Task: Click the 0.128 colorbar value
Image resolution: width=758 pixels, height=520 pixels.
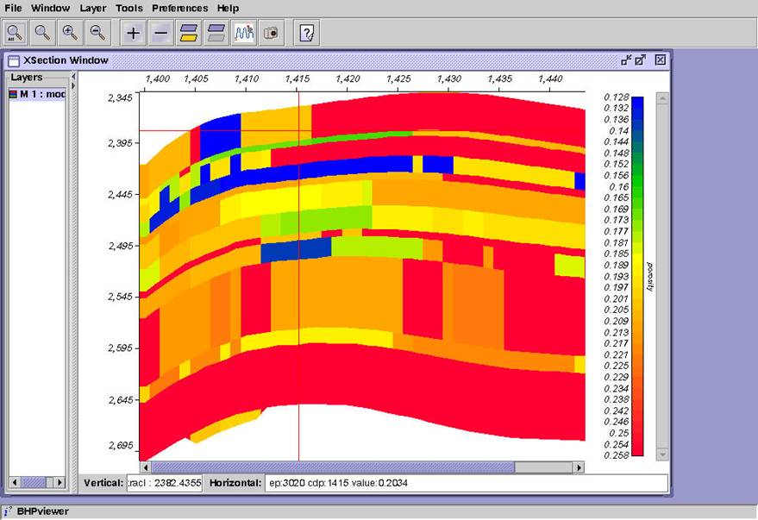Action: tap(617, 97)
